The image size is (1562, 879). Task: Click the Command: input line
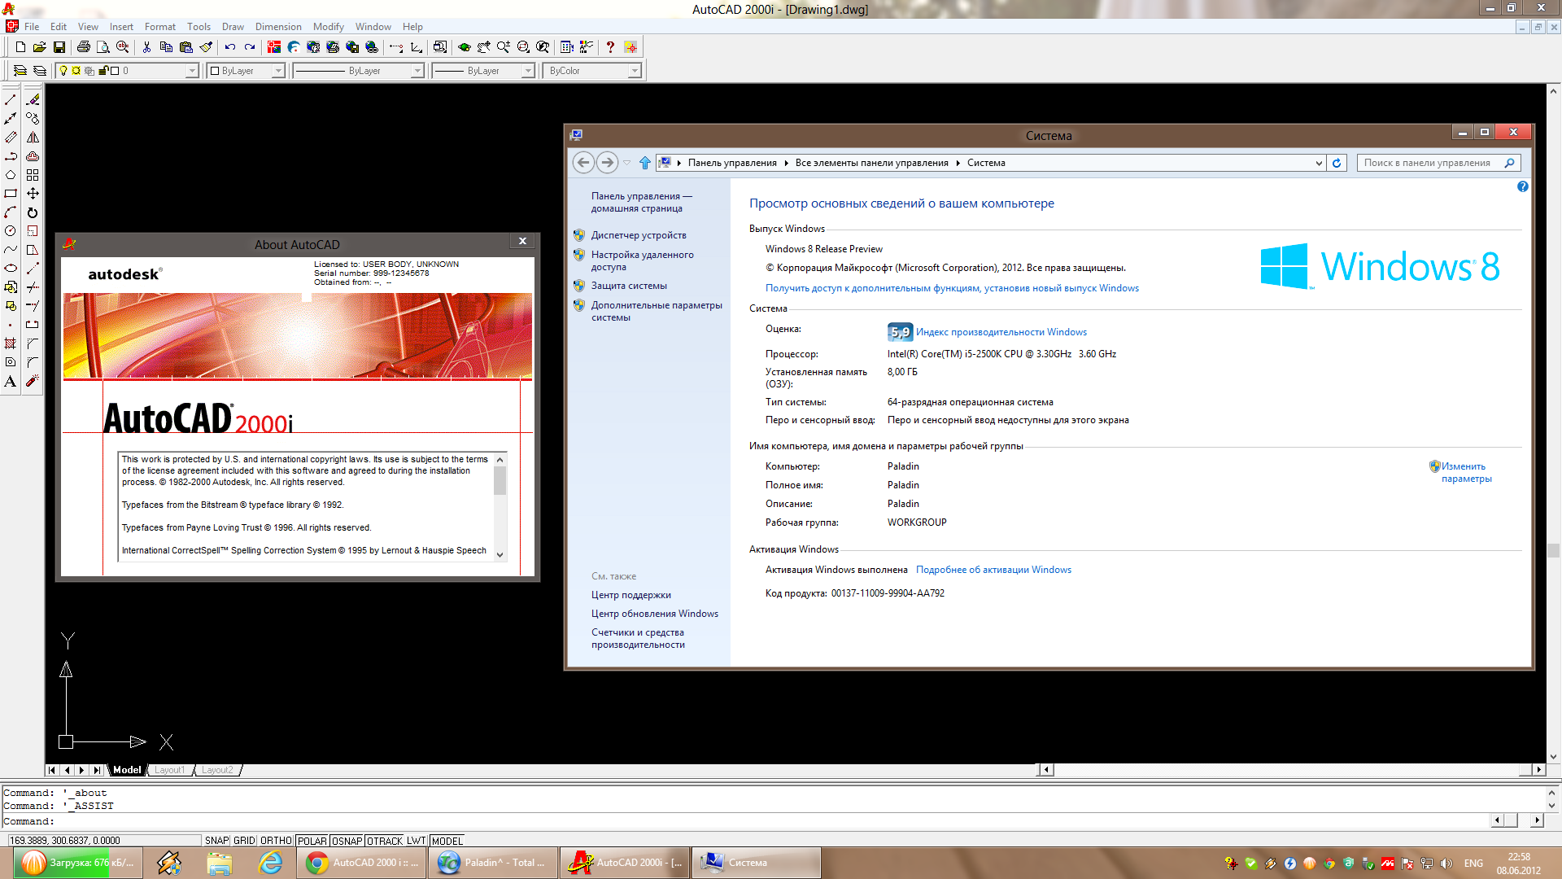point(744,821)
